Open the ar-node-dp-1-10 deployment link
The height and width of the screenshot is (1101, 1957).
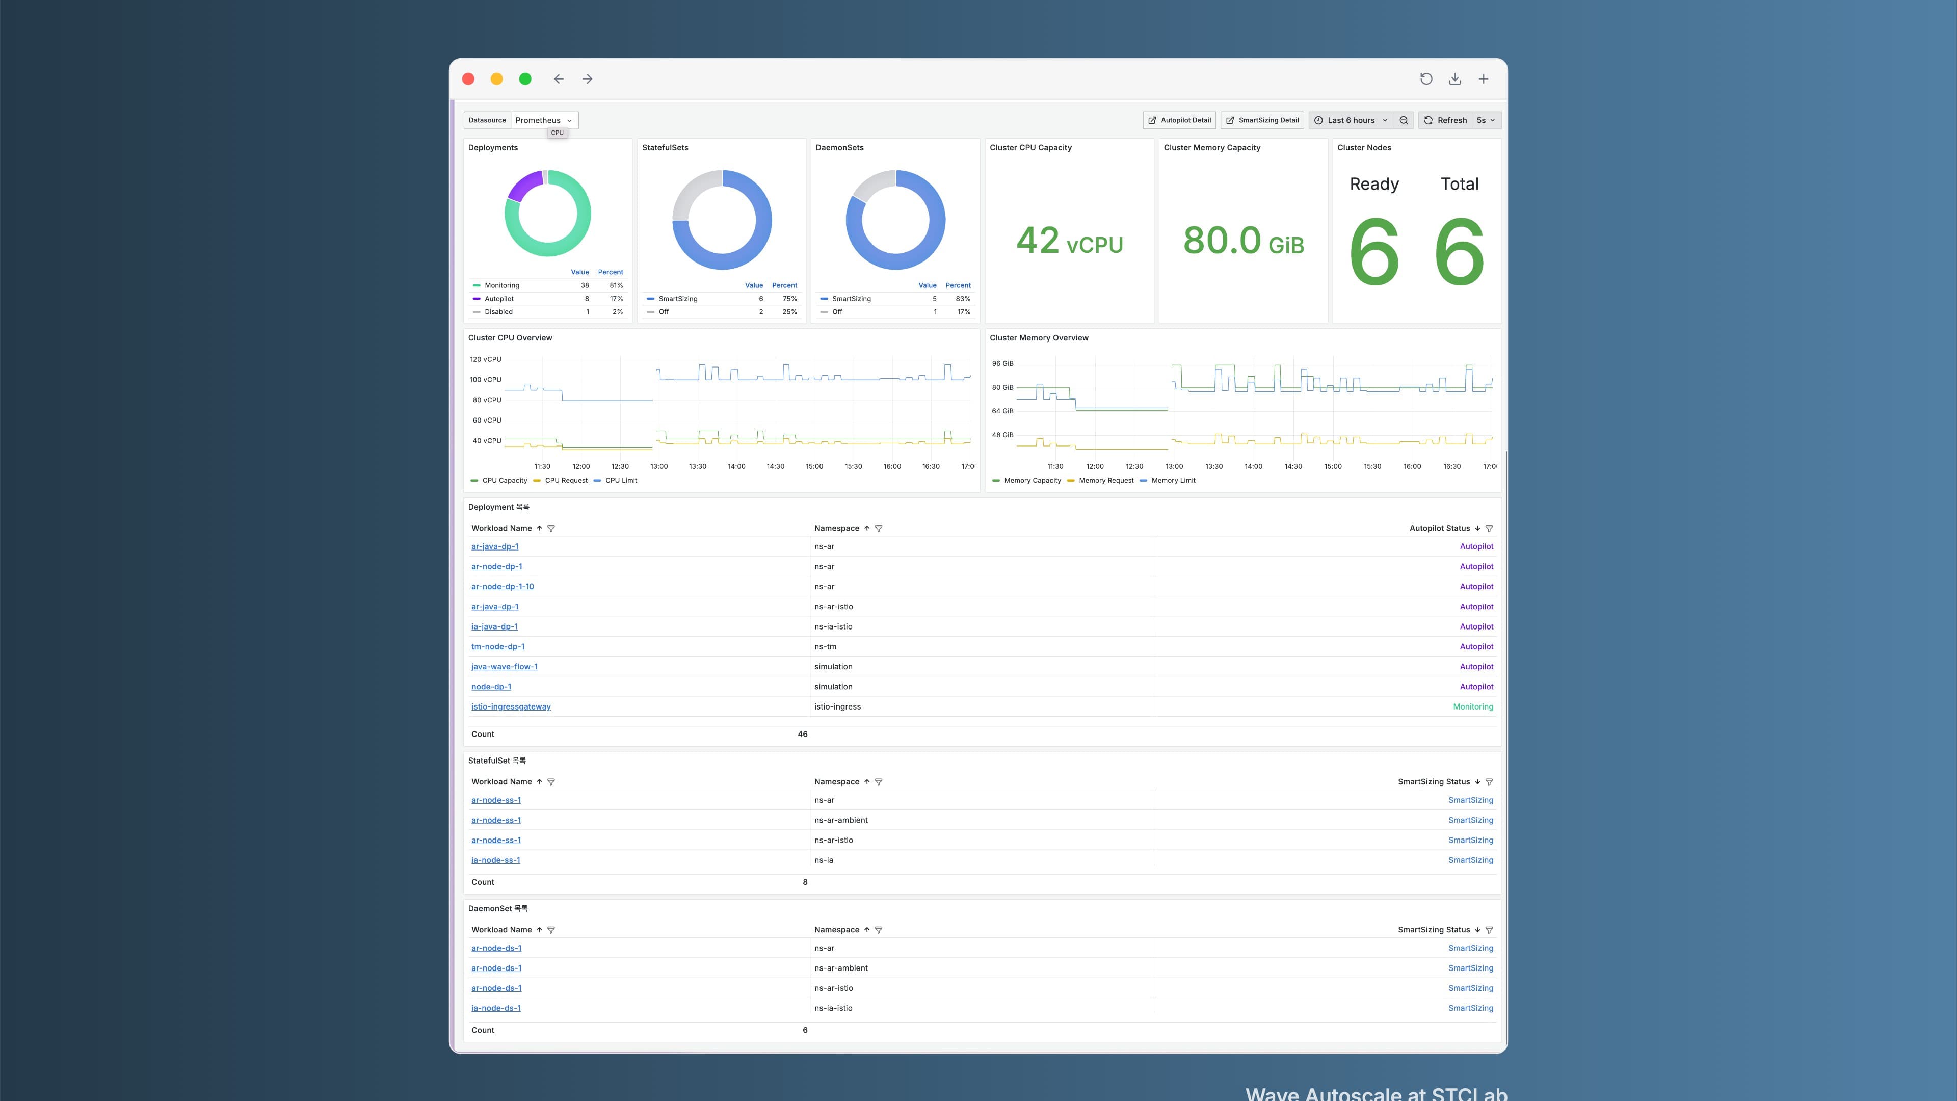[x=502, y=587]
